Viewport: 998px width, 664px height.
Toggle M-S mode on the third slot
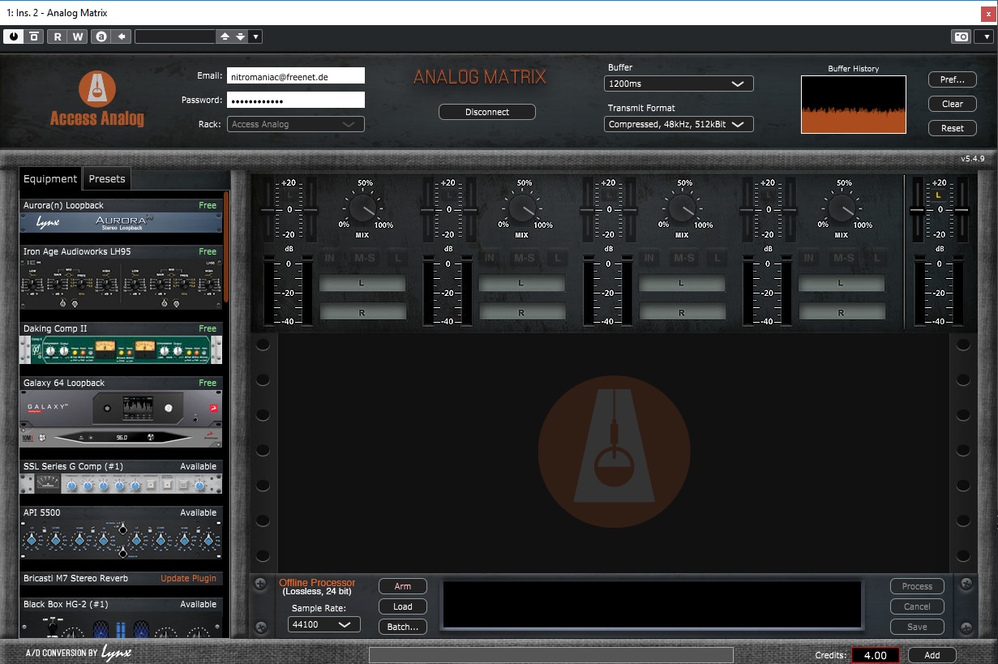[683, 258]
